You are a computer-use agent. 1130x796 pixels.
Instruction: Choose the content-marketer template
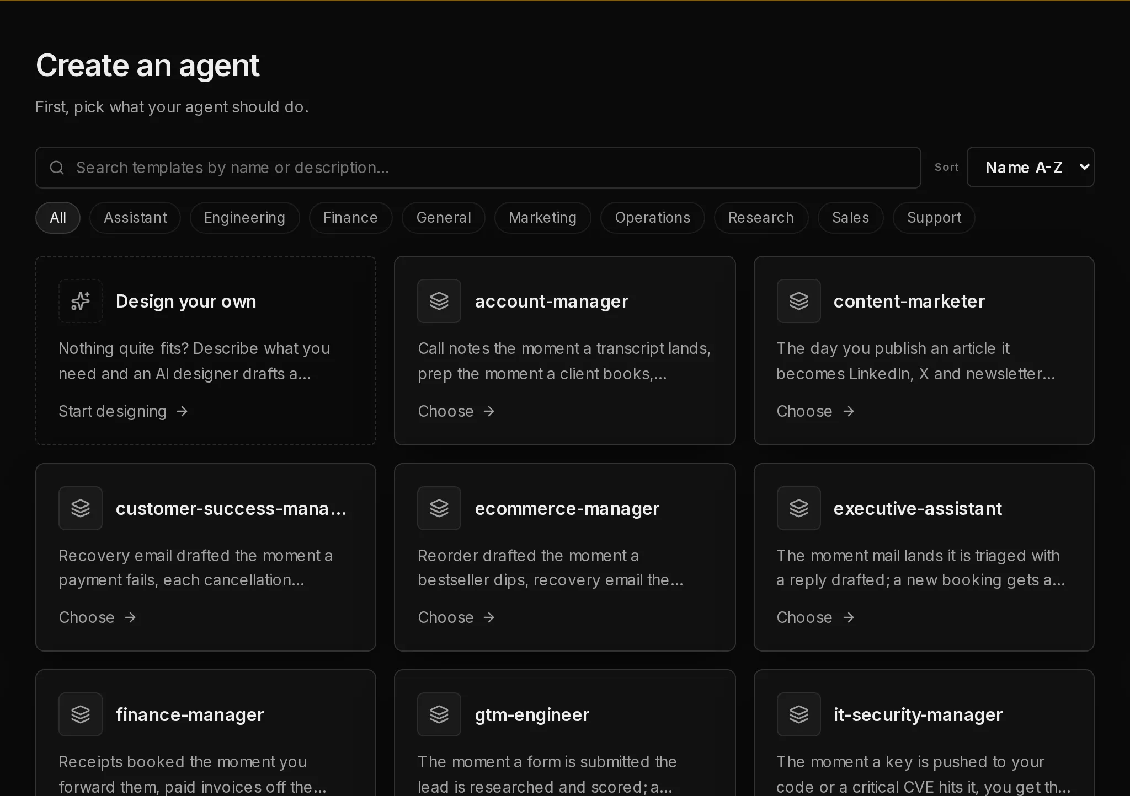815,411
